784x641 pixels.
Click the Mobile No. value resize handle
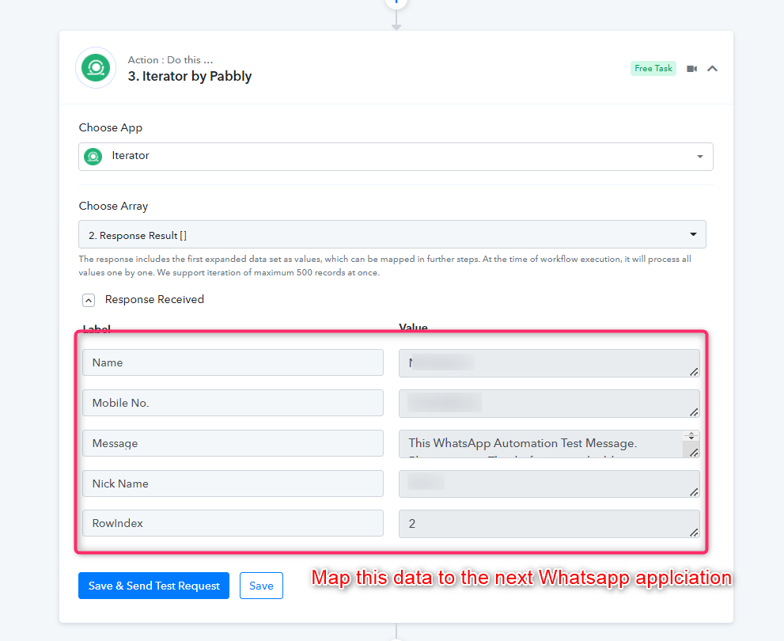[694, 412]
